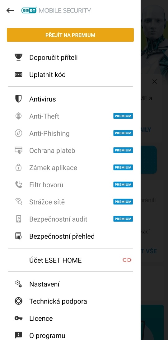Click the Zámek aplikace padlock icon

(18, 168)
